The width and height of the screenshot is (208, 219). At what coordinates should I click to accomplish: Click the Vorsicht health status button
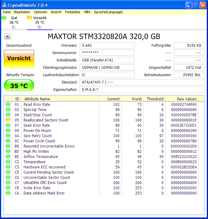coord(19,59)
